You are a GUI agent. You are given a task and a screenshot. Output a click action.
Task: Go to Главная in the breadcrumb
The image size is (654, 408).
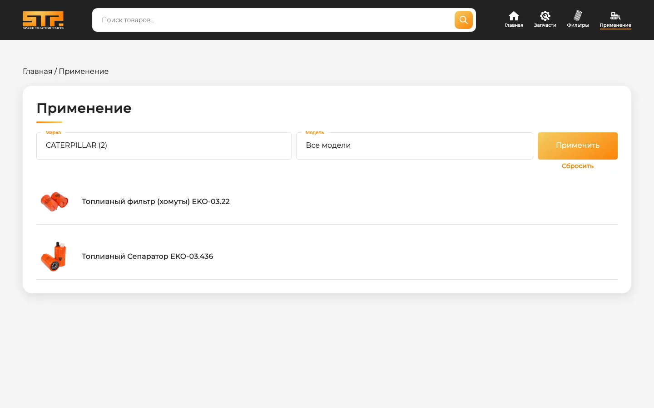pos(37,71)
